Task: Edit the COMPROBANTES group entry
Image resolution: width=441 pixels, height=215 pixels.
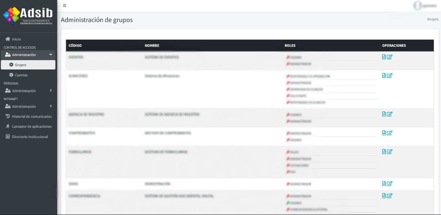Action: coord(390,133)
